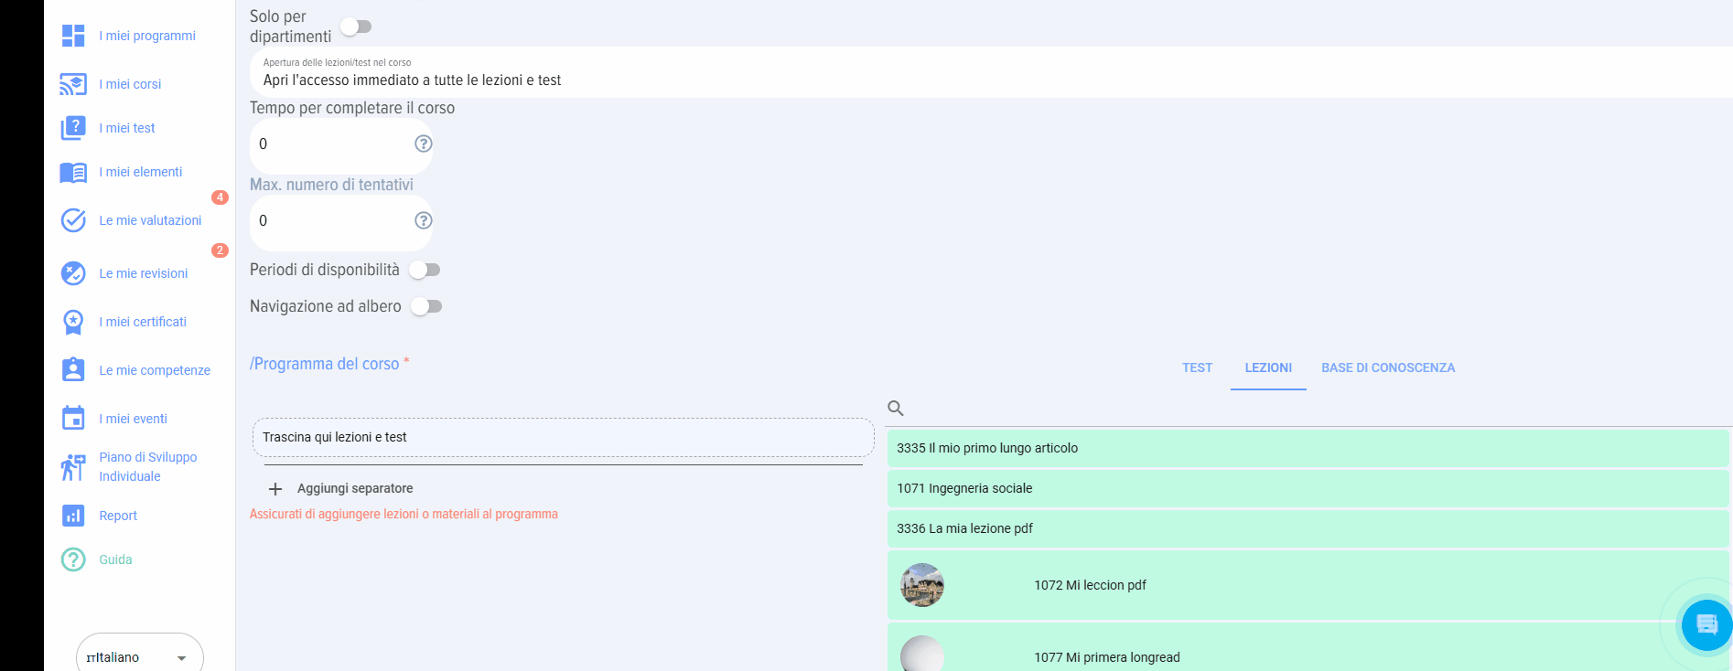Open the chat support bubble icon
1733x671 pixels.
[x=1706, y=625]
